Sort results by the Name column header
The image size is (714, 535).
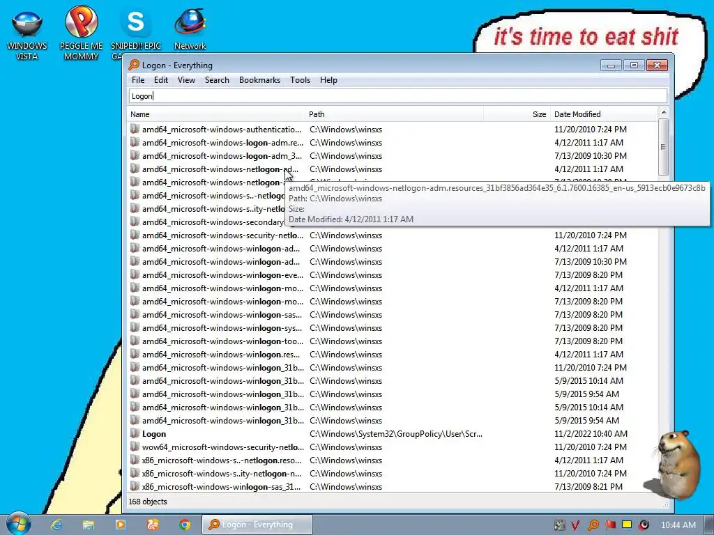coord(216,114)
